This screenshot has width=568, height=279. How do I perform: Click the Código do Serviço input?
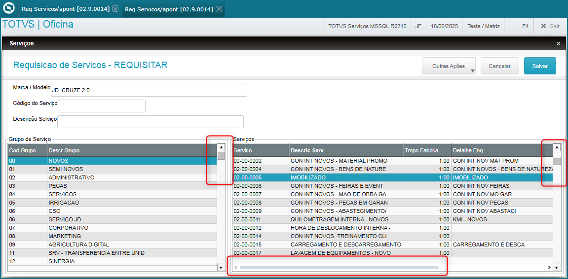point(102,106)
